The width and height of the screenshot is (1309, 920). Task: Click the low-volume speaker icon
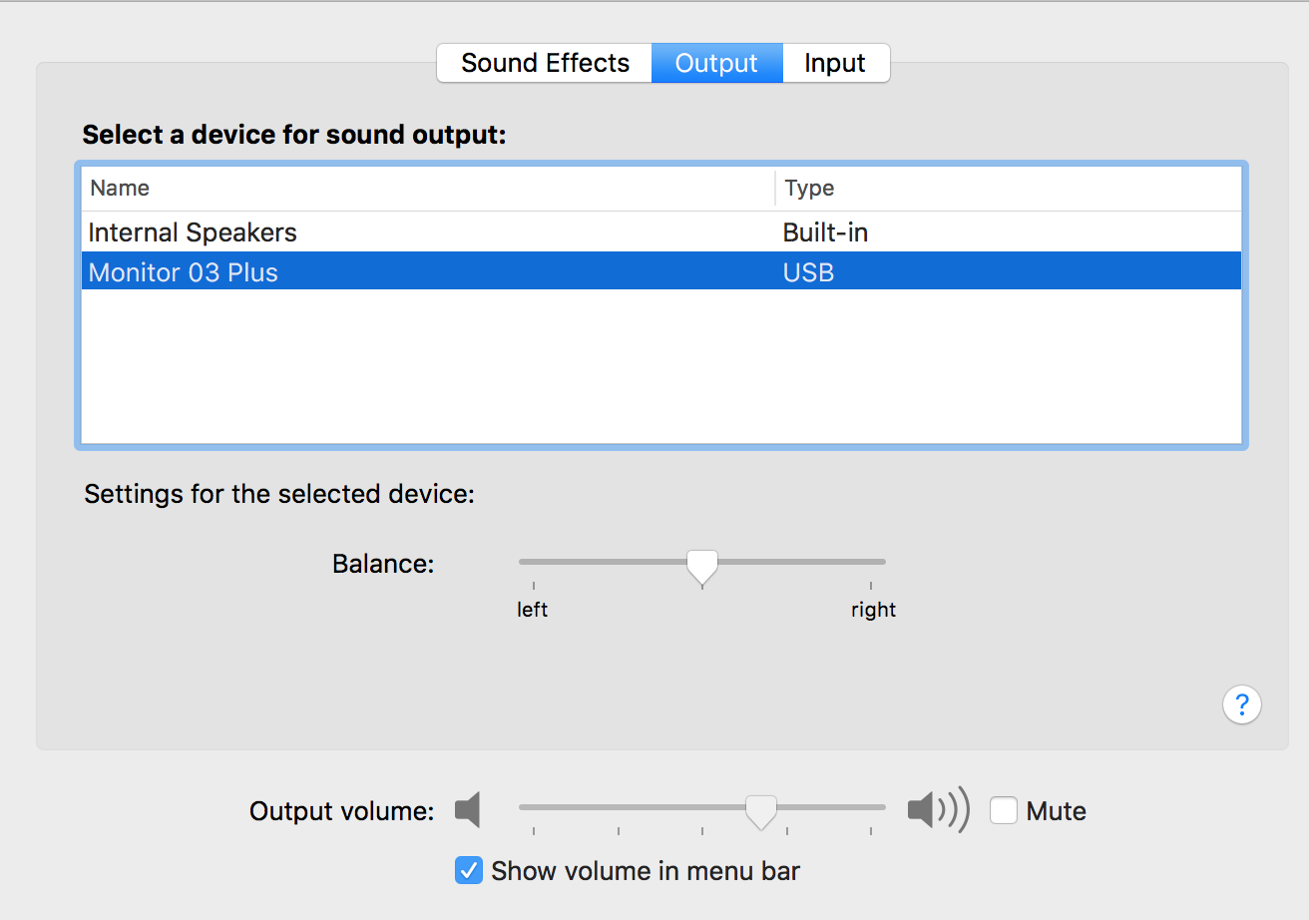click(468, 809)
